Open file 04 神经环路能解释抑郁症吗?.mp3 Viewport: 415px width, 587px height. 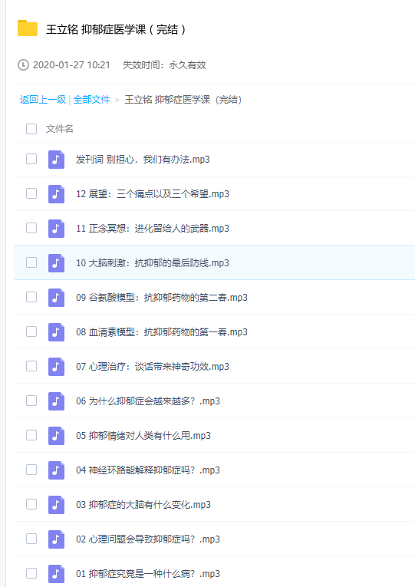click(148, 470)
